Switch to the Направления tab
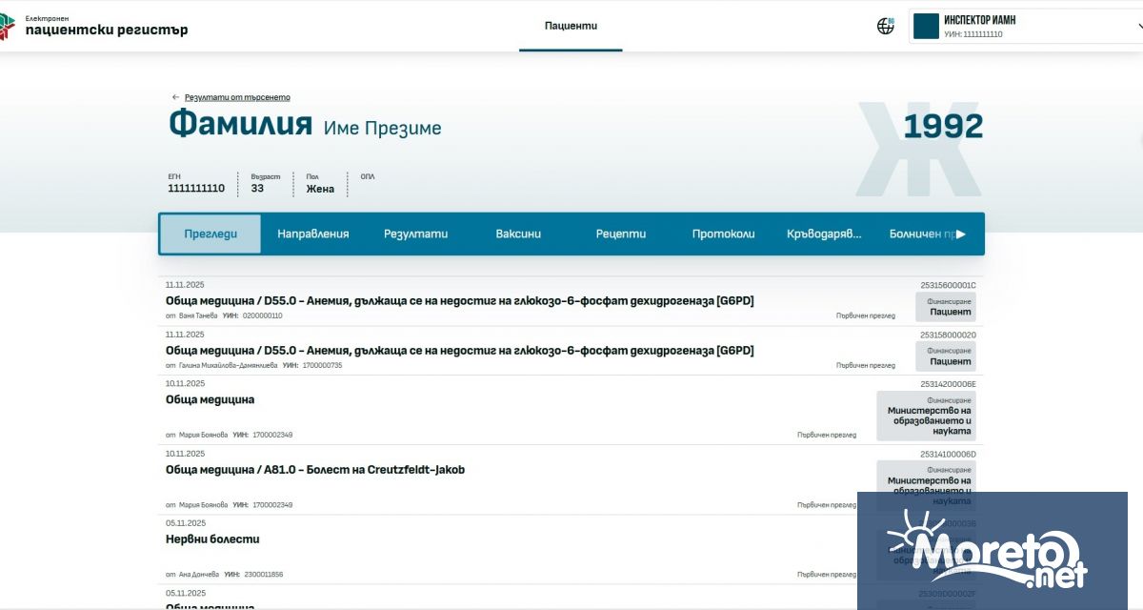 click(x=314, y=233)
